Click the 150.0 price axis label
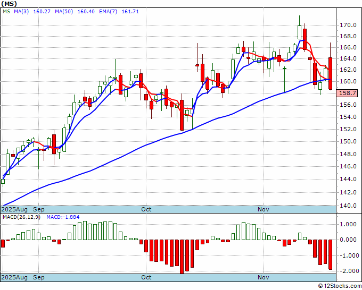362x290 pixels. click(x=348, y=141)
